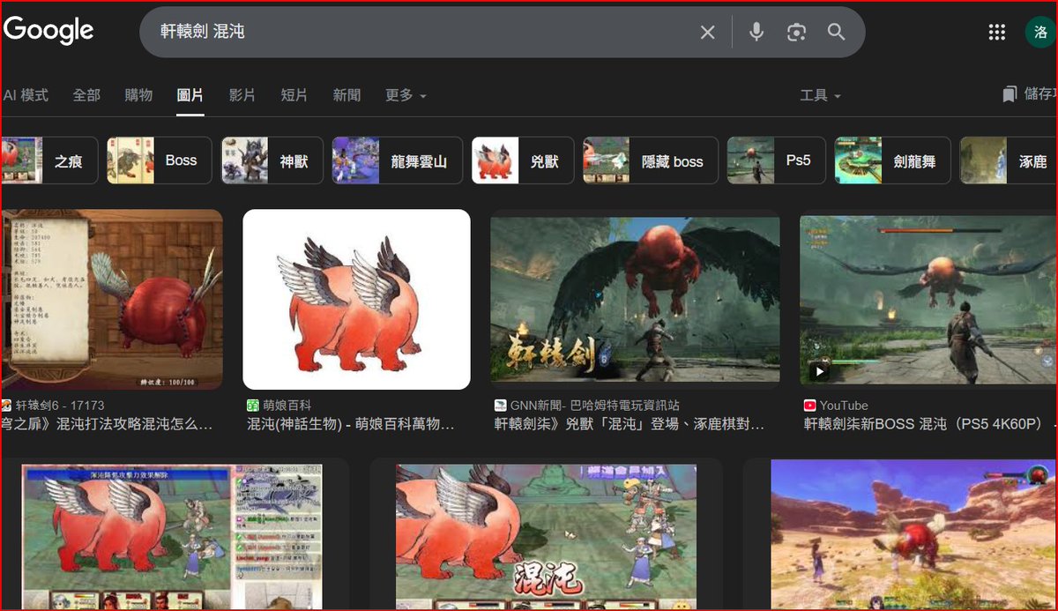This screenshot has width=1058, height=611.
Task: Click the Google logo
Action: point(48,31)
